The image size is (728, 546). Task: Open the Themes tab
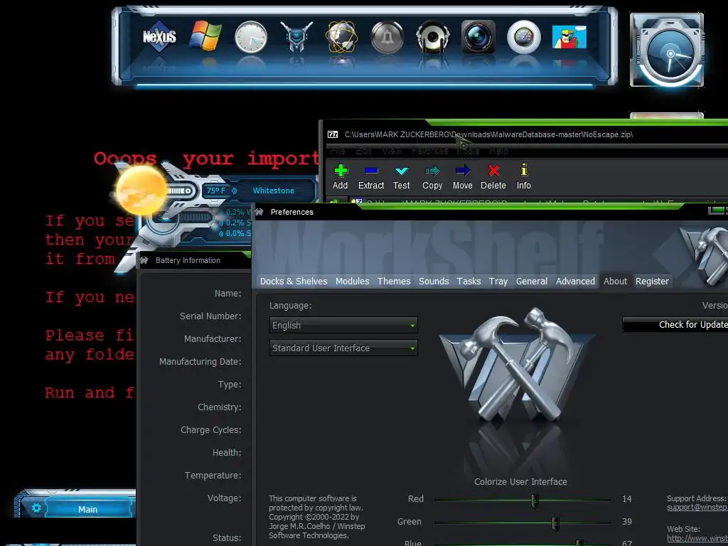click(x=394, y=281)
